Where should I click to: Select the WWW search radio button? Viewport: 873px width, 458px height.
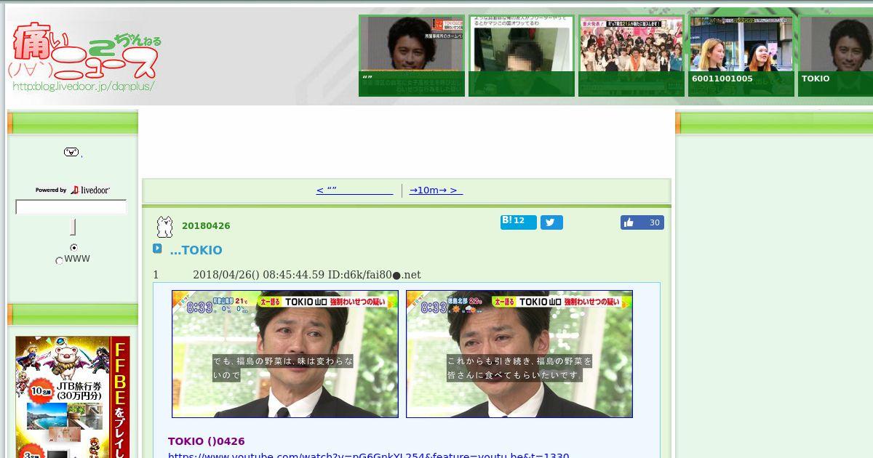pyautogui.click(x=60, y=260)
